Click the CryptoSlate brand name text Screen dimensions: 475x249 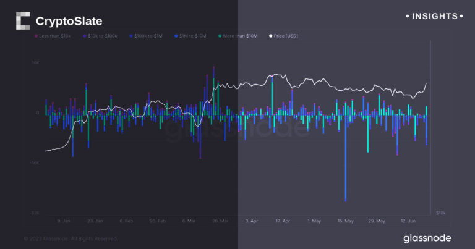click(69, 21)
